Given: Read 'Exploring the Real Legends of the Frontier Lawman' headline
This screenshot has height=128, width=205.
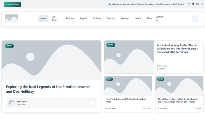Looking at the screenshot, I should pyautogui.click(x=48, y=89).
